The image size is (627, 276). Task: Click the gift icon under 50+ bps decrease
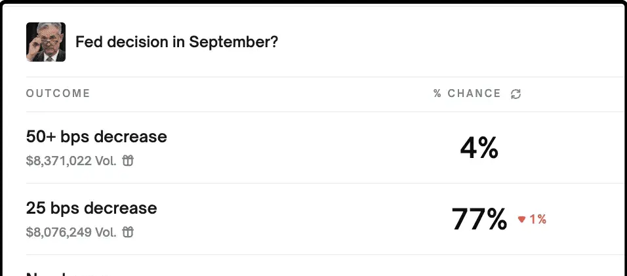(x=127, y=161)
